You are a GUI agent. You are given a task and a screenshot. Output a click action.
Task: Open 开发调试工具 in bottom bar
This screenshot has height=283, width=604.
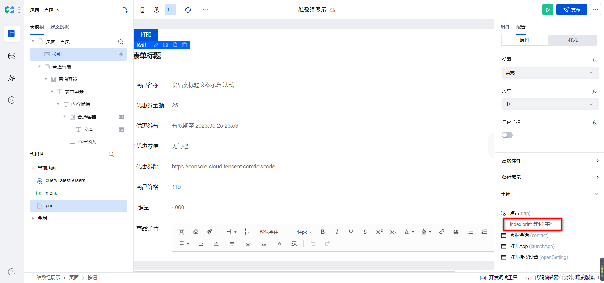click(499, 278)
